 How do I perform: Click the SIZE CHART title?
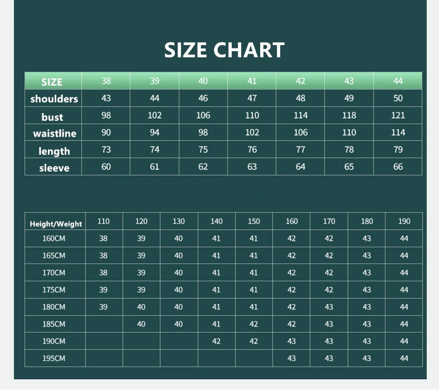224,50
